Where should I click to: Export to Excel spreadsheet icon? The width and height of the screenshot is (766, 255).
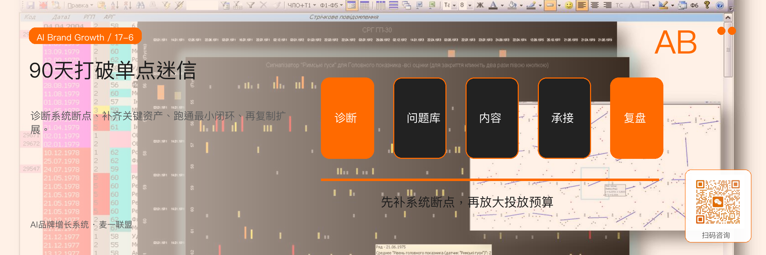pyautogui.click(x=432, y=5)
